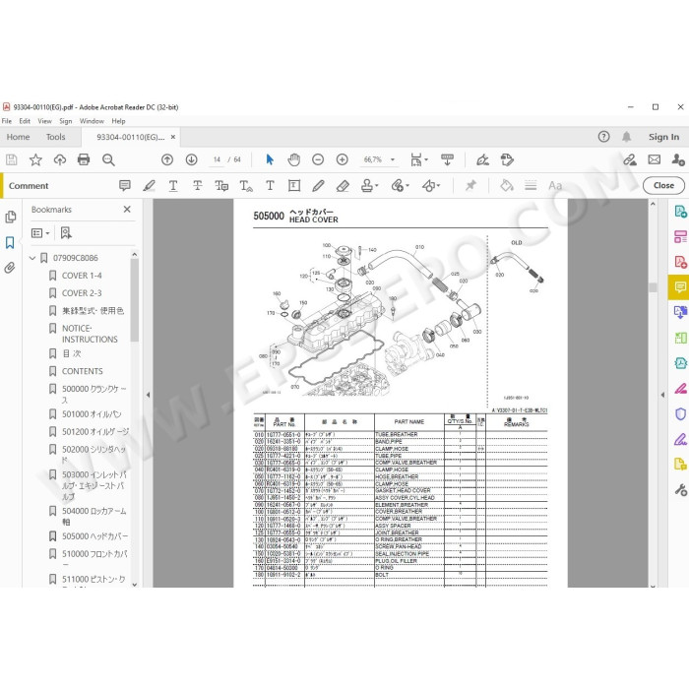Click find current bookmark icon

coord(66,233)
